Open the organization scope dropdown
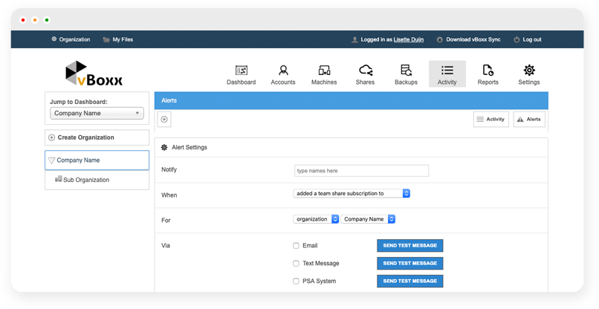The height and width of the screenshot is (309, 599). coord(316,219)
